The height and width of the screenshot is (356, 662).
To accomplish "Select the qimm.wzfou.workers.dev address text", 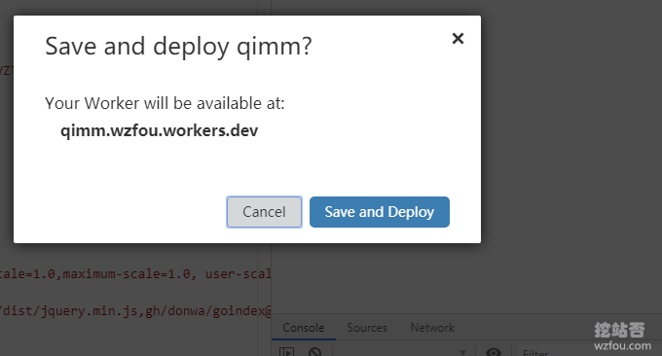I will tap(159, 130).
